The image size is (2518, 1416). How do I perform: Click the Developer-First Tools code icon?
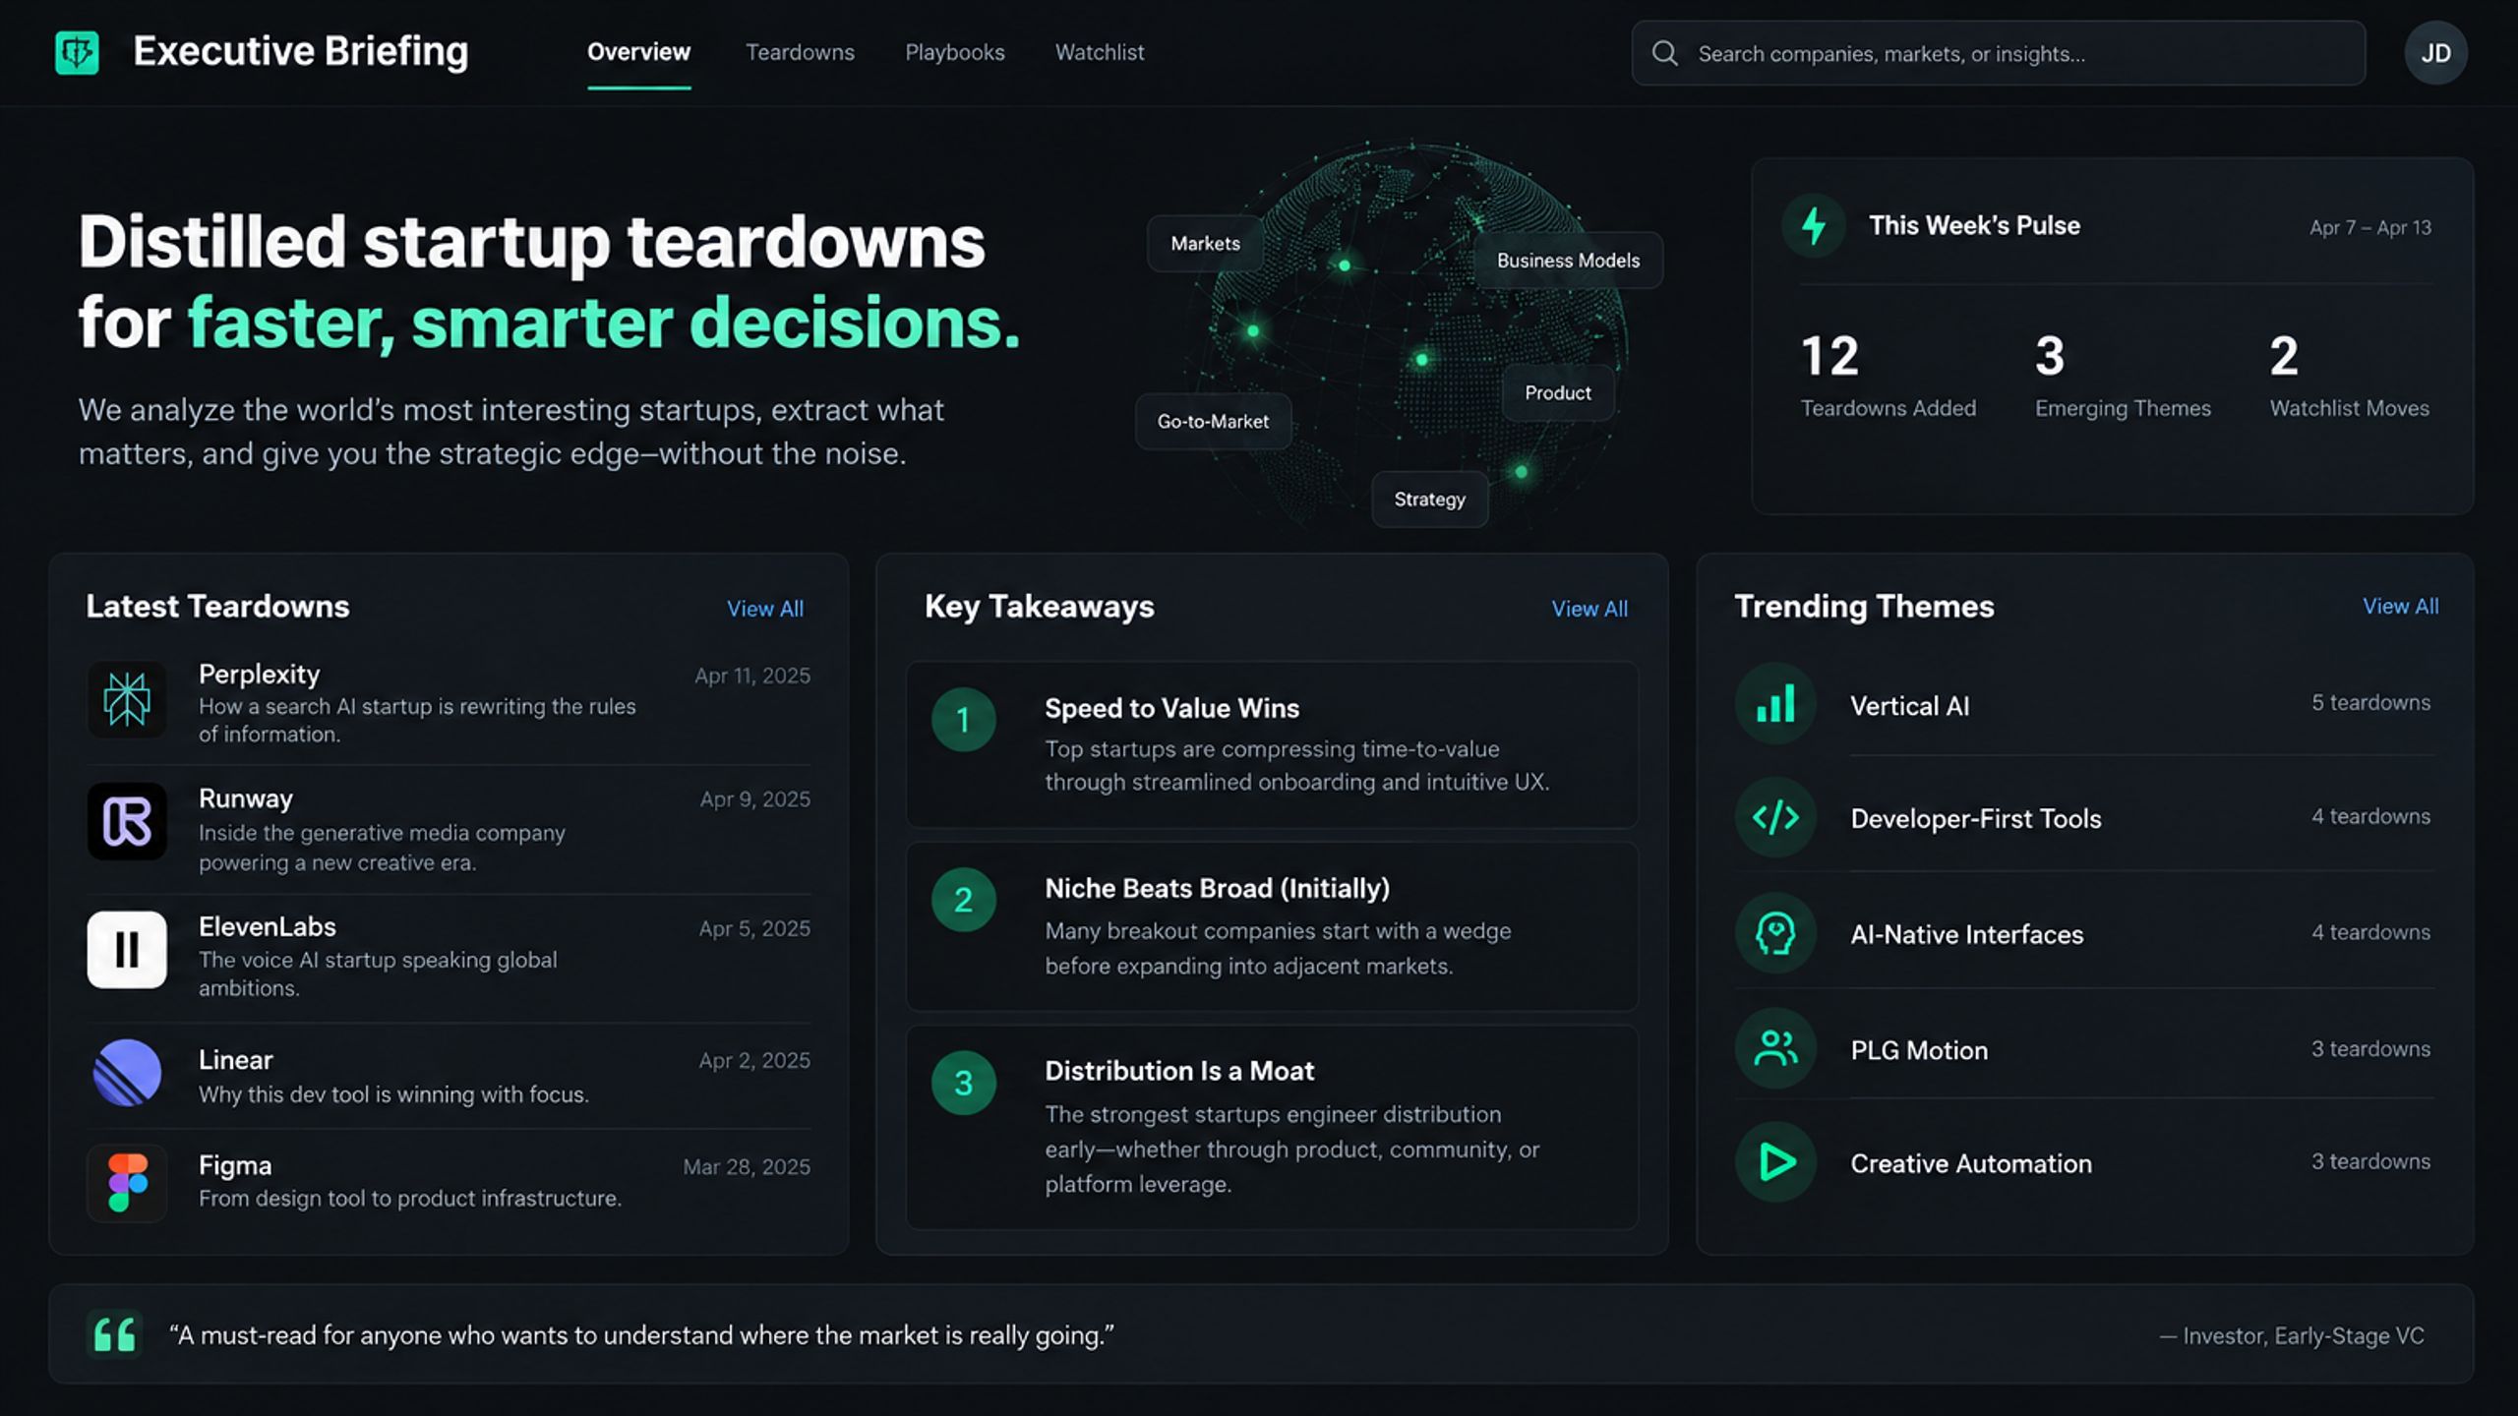1775,817
